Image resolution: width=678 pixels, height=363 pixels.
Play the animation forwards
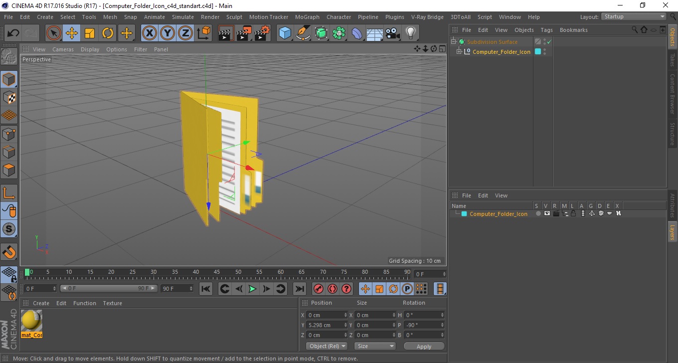253,289
